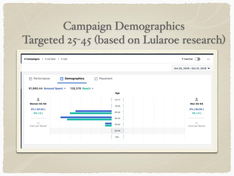Open the Reach metric dropdown
This screenshot has width=234, height=176.
click(88, 88)
